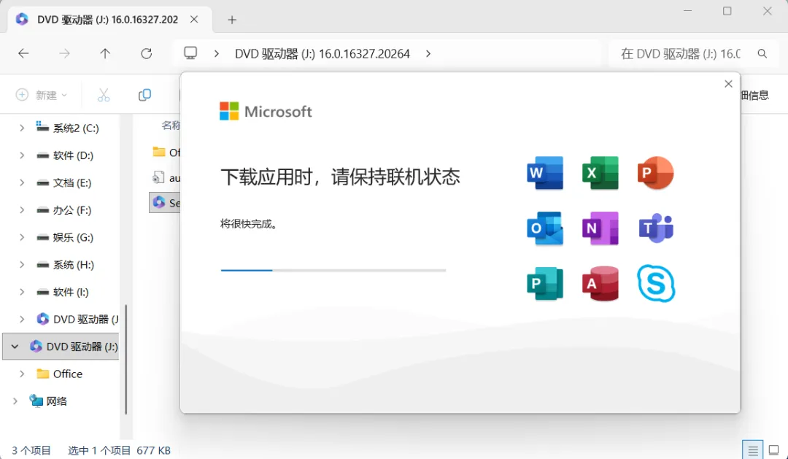Image resolution: width=788 pixels, height=459 pixels.
Task: Refresh the current folder view
Action: pyautogui.click(x=146, y=53)
